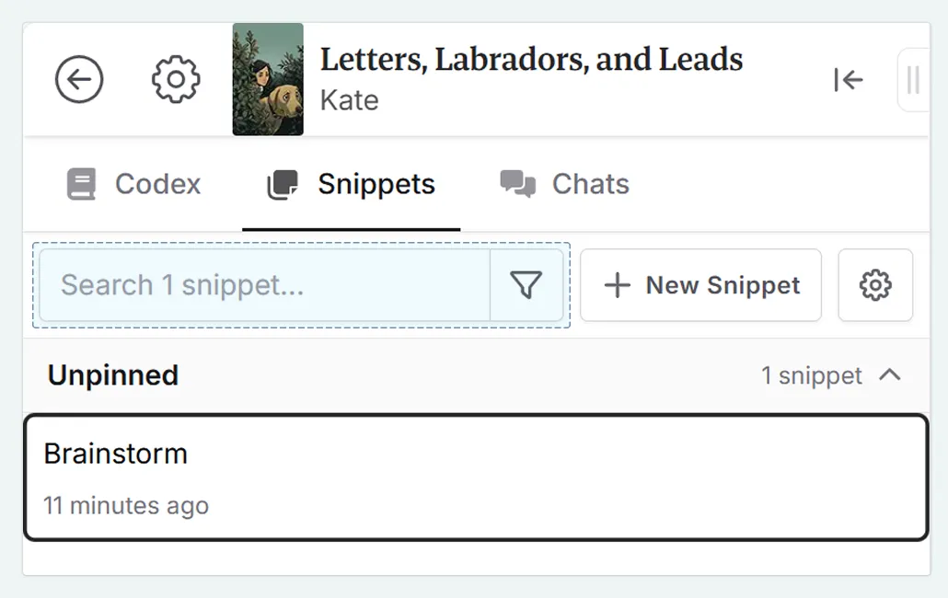Open the snippet filter funnel icon

pos(525,285)
